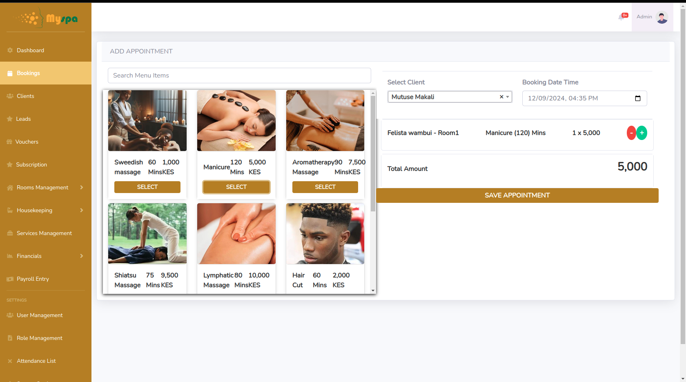Go to Clients in sidebar

25,96
